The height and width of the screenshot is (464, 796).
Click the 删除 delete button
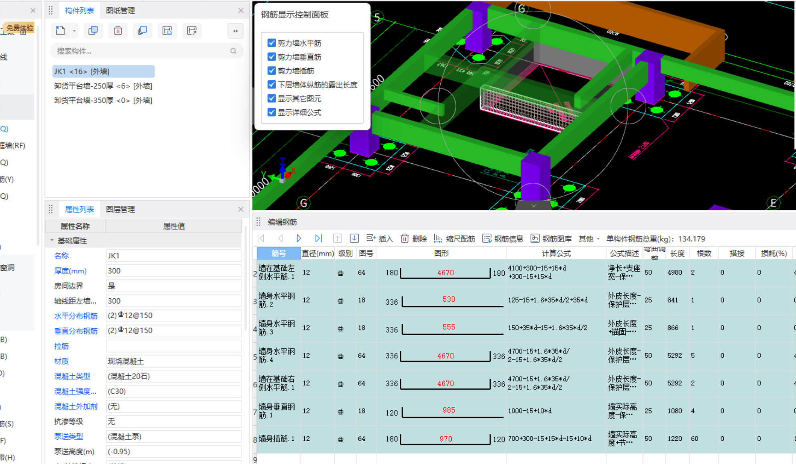click(x=414, y=238)
